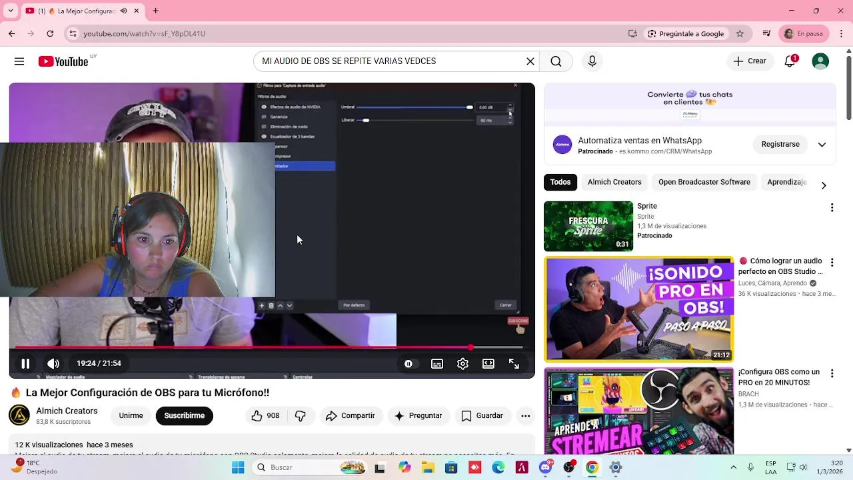Enter full screen video mode
Viewport: 853px width, 480px height.
coord(514,363)
